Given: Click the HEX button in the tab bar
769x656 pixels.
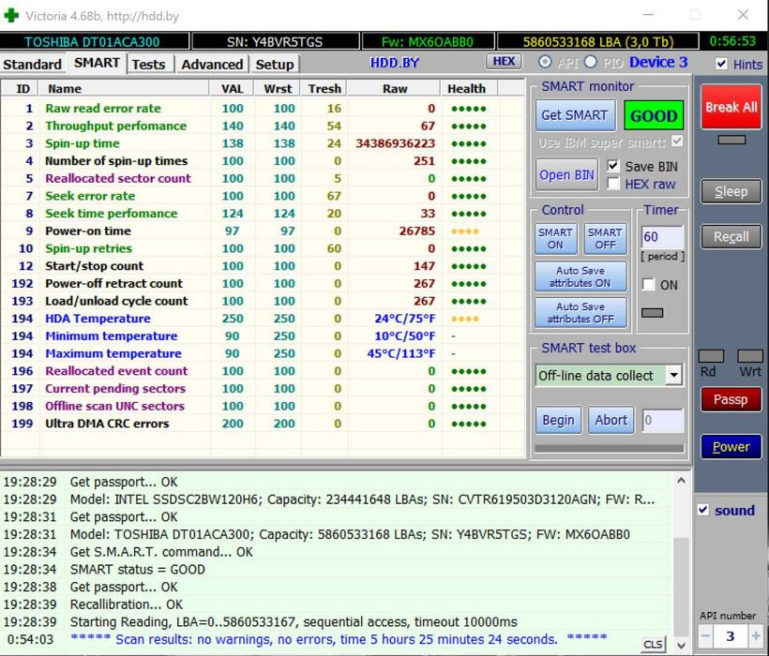Looking at the screenshot, I should tap(504, 61).
